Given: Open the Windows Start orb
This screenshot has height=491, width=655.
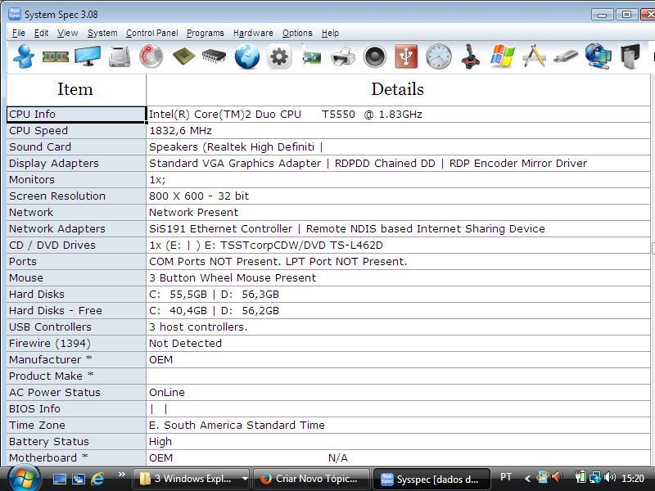Looking at the screenshot, I should click(x=24, y=479).
